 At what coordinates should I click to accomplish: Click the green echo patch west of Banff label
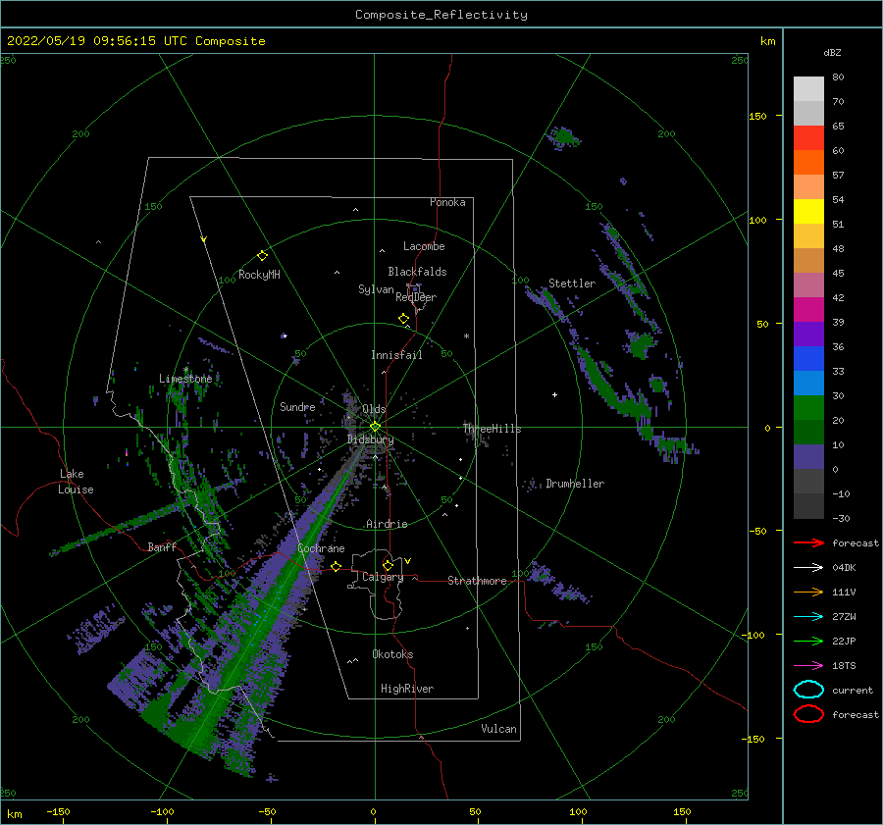click(116, 529)
